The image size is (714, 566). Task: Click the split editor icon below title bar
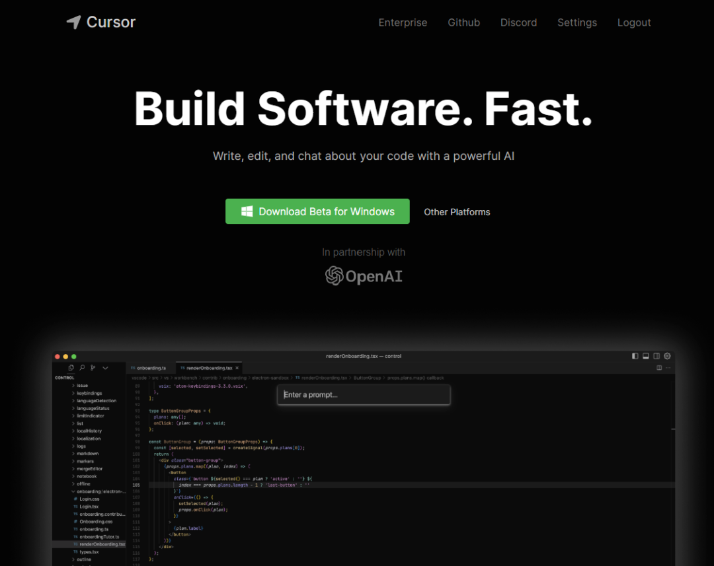(x=659, y=368)
